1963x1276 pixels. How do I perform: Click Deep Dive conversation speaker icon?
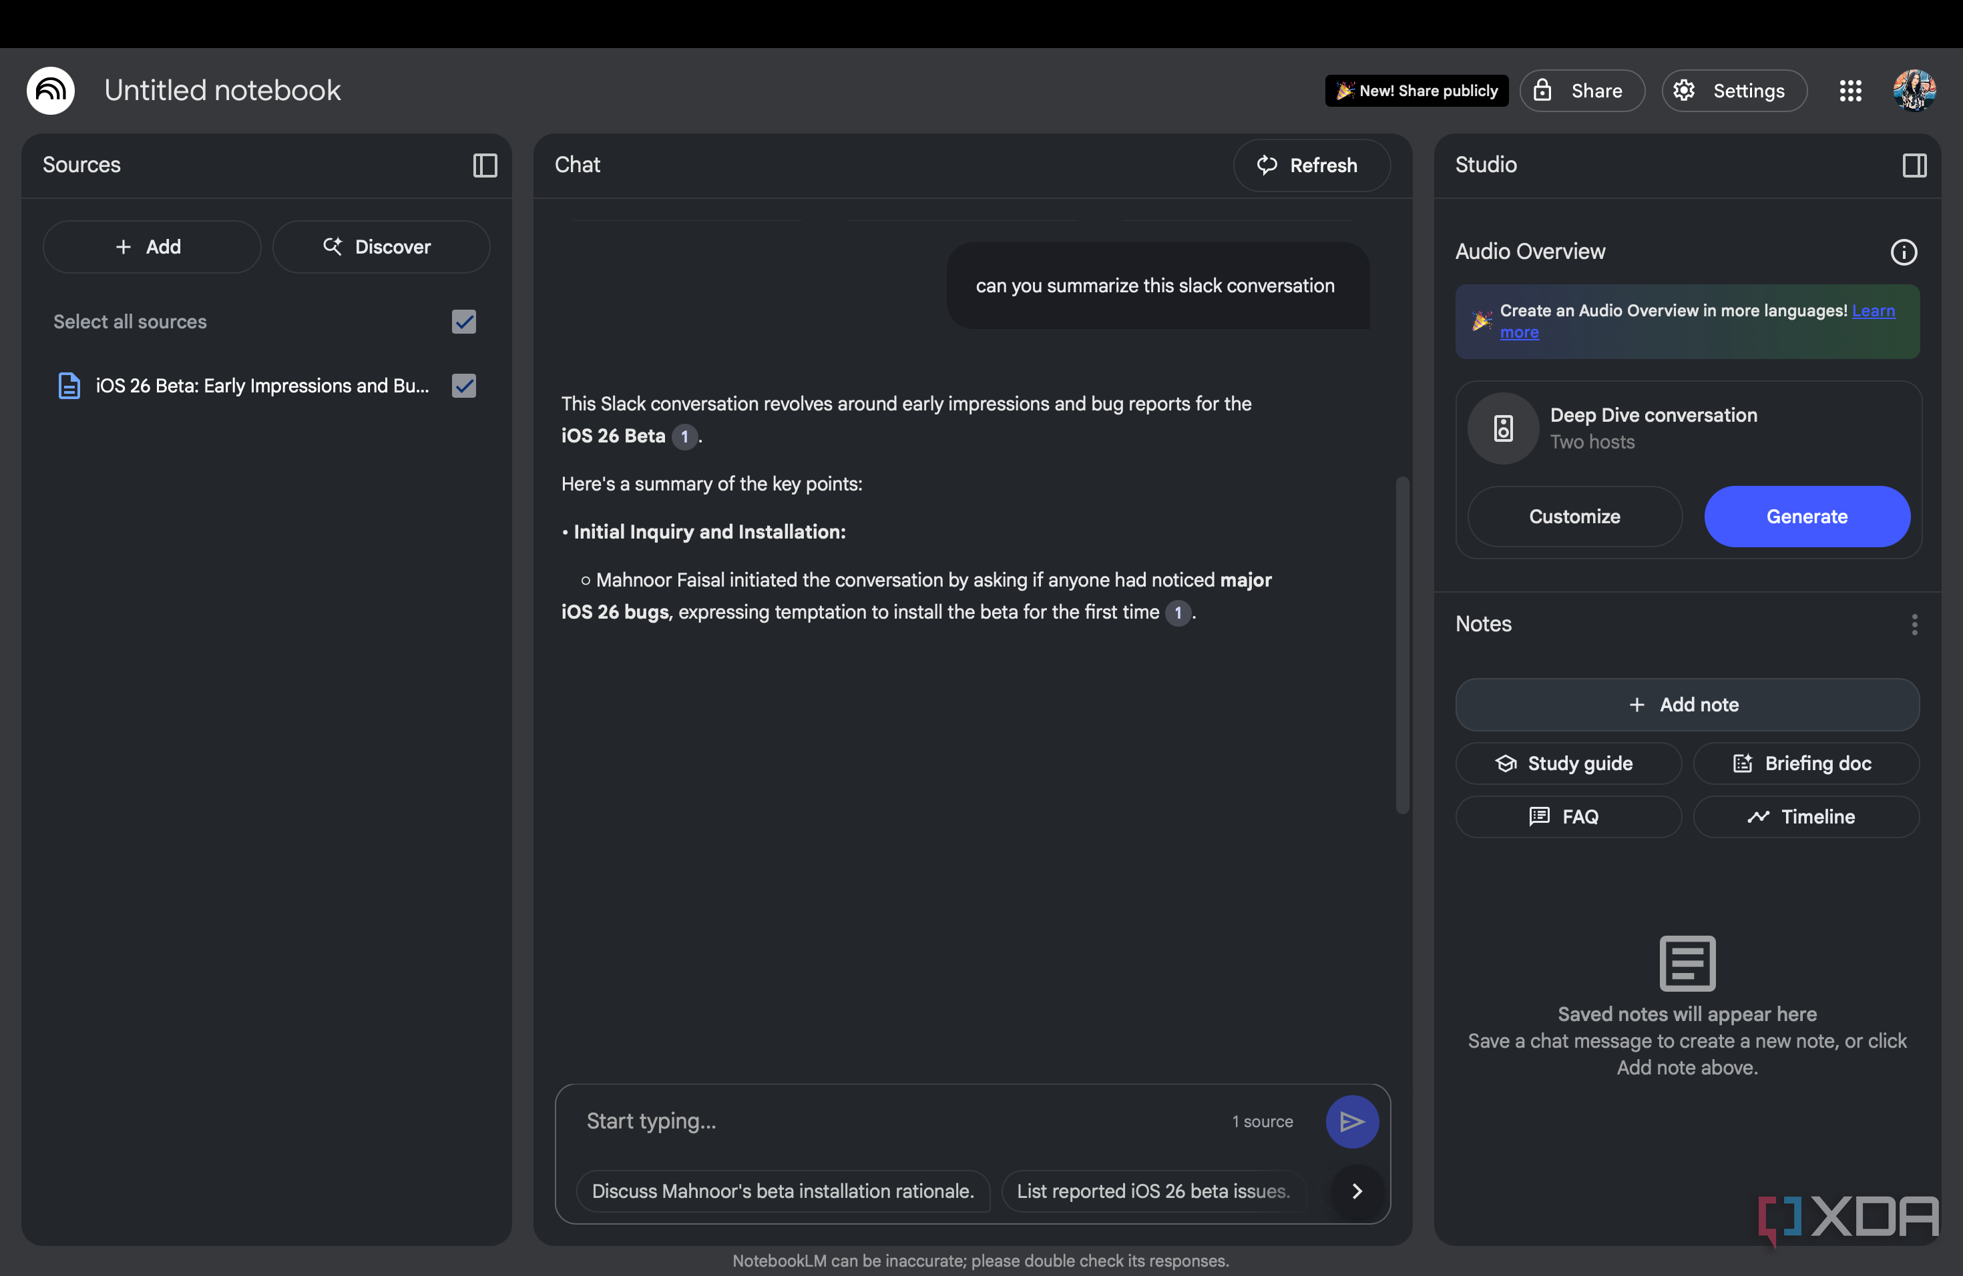[x=1503, y=428]
